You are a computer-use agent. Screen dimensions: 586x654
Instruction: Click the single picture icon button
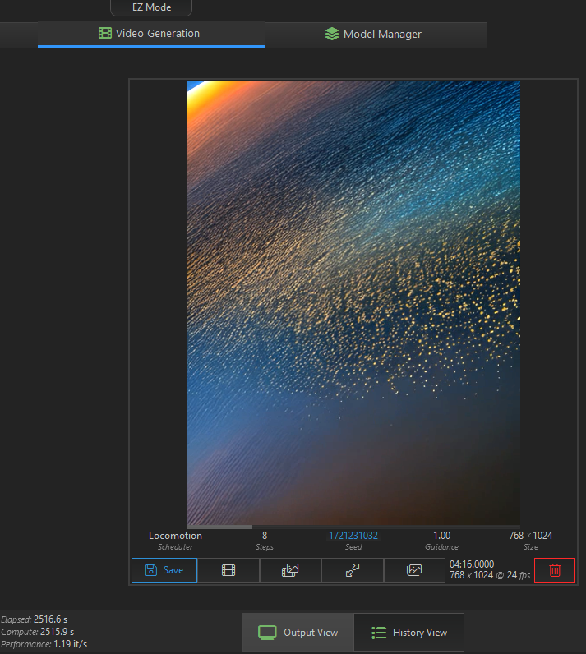coord(414,569)
